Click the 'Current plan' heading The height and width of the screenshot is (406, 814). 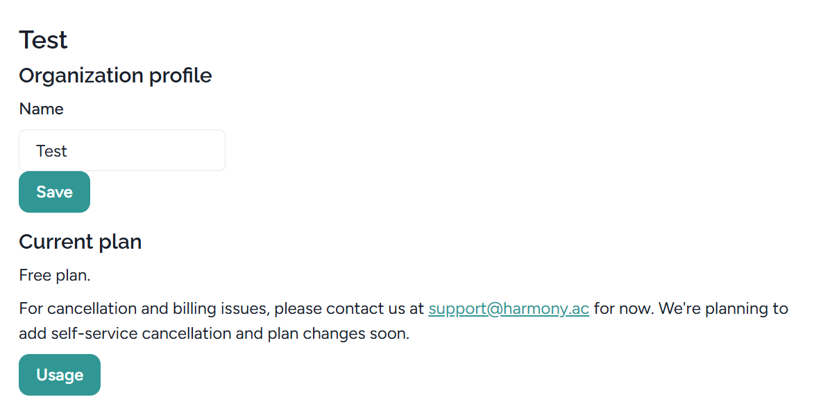pos(80,242)
